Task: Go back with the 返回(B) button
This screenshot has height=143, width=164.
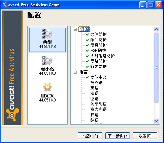Action: pos(90,136)
